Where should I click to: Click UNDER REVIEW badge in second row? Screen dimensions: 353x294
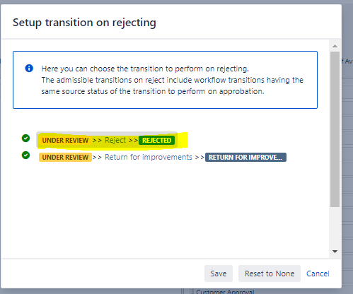(65, 158)
